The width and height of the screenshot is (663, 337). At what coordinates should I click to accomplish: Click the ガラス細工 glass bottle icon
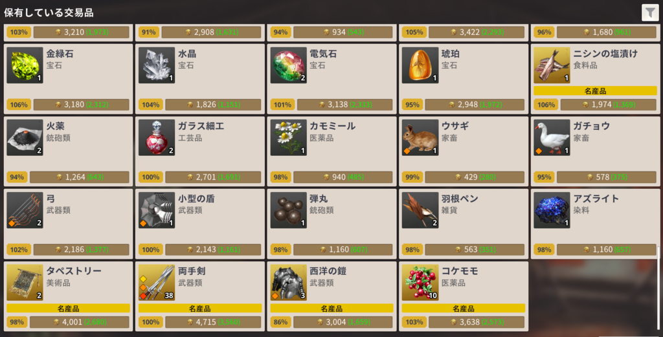(x=157, y=138)
